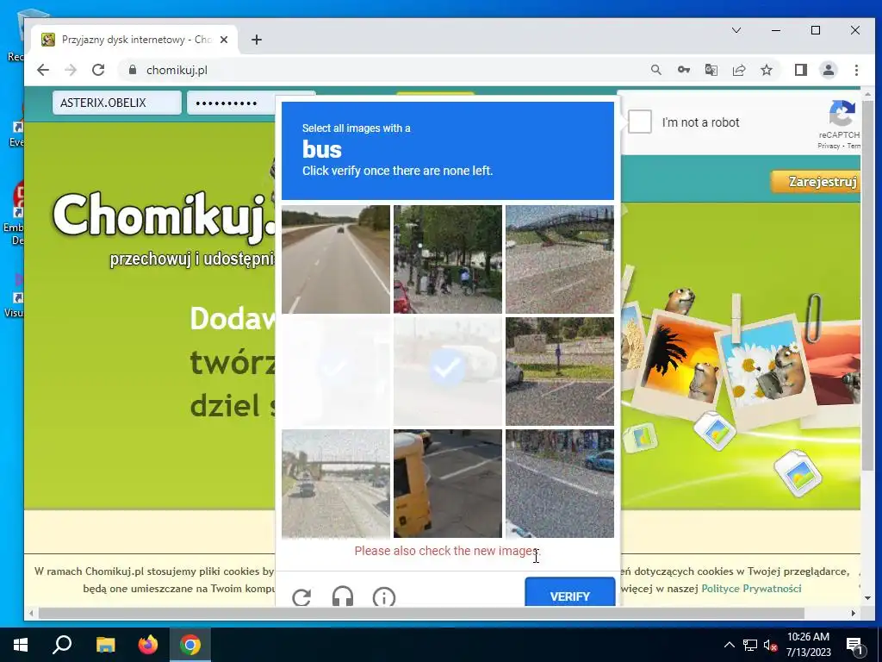Open the Windows Start menu

point(21,645)
